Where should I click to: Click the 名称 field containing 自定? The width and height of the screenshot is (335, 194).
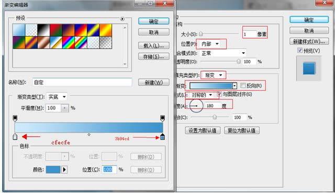tap(82, 83)
